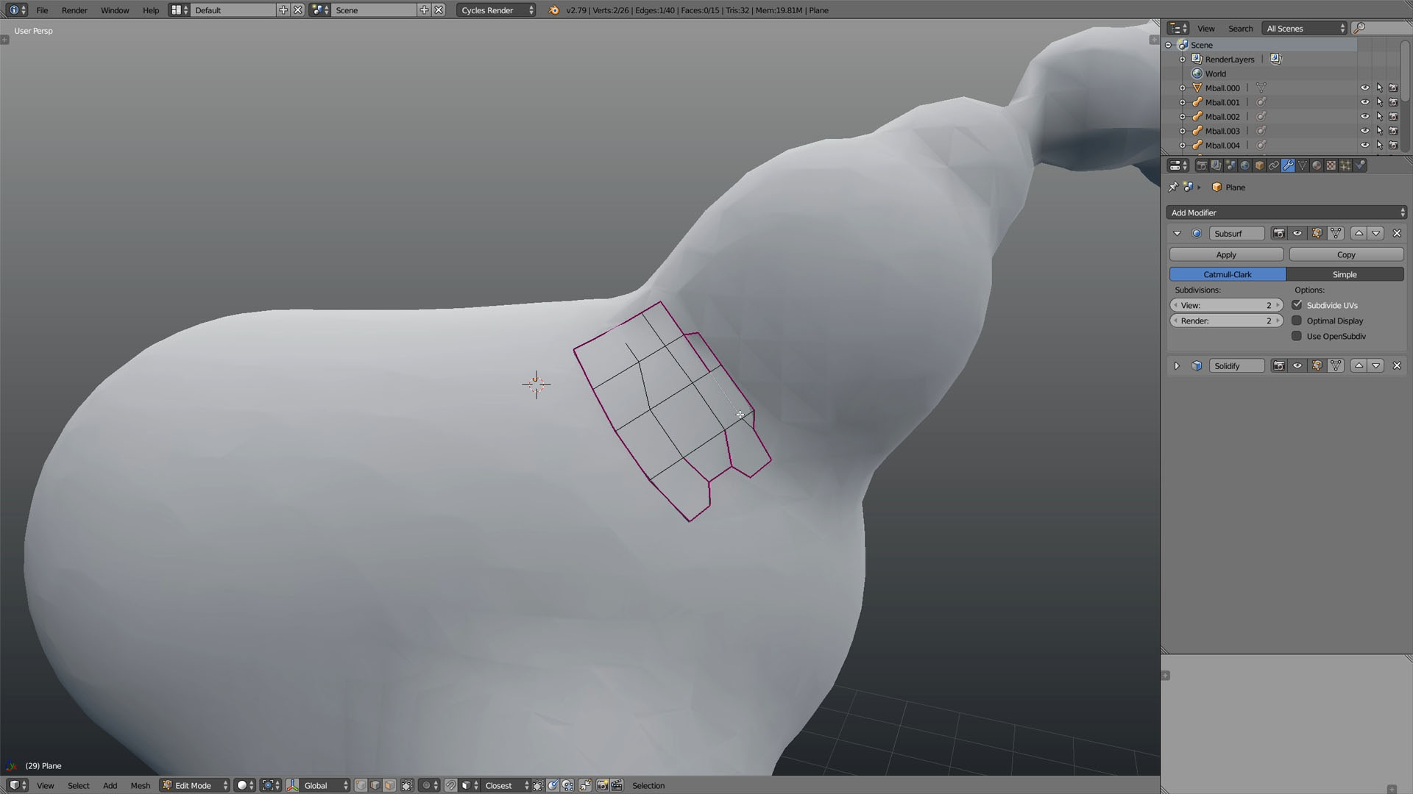Uncheck the Subdivide UVs checkbox
This screenshot has height=794, width=1413.
[x=1297, y=305]
